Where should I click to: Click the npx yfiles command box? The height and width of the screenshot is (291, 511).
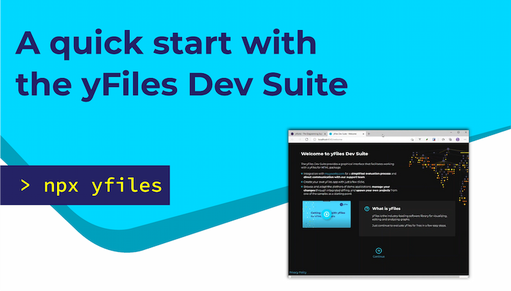pyautogui.click(x=91, y=186)
